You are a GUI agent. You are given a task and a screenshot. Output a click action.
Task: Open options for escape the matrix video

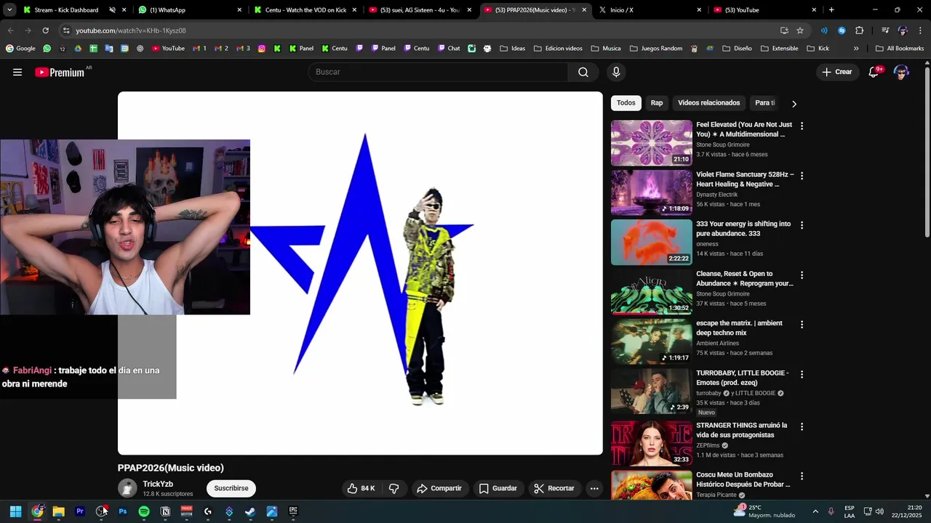(802, 325)
